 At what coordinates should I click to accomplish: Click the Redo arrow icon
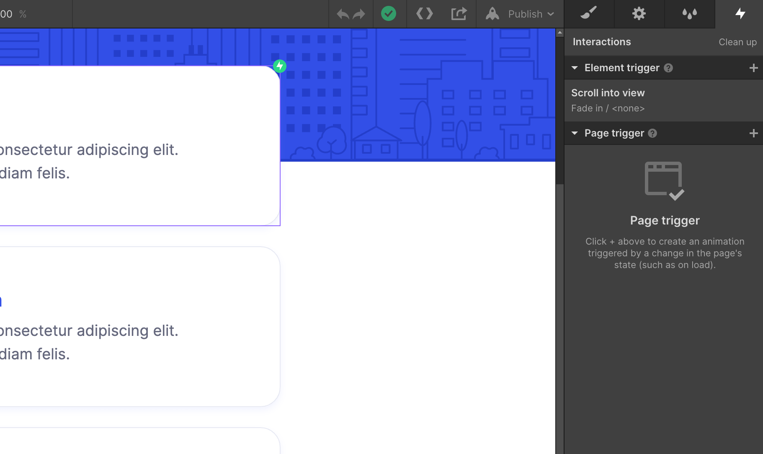pyautogui.click(x=359, y=14)
